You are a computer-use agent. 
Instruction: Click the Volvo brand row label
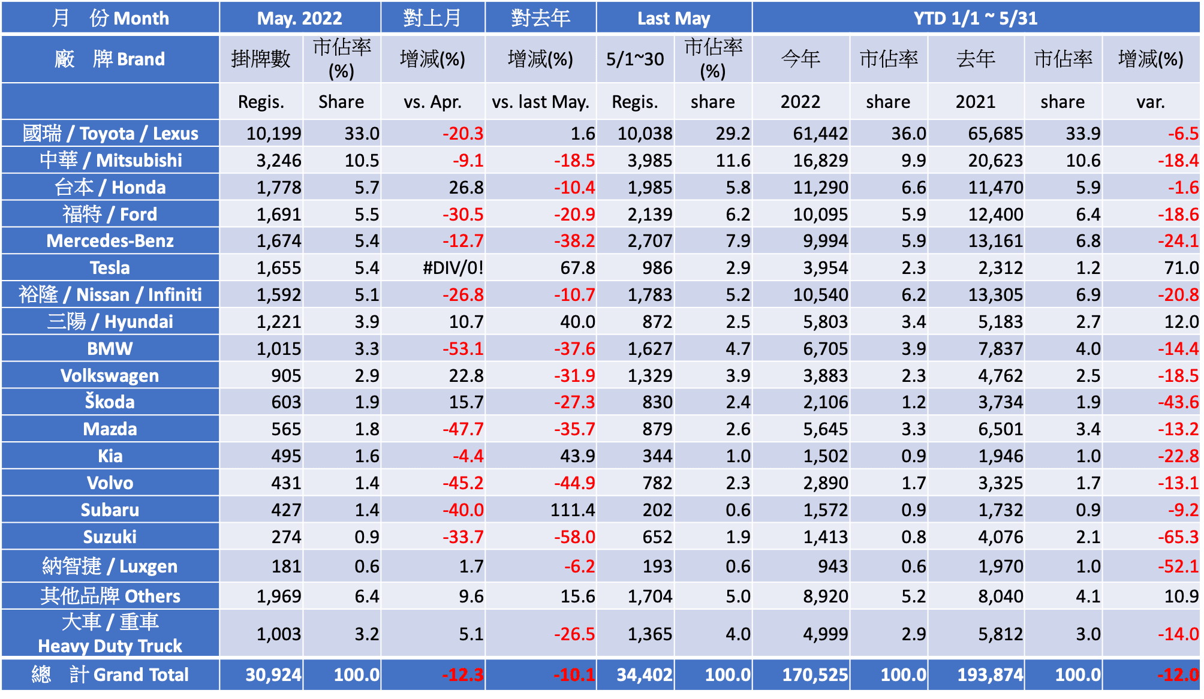(110, 483)
